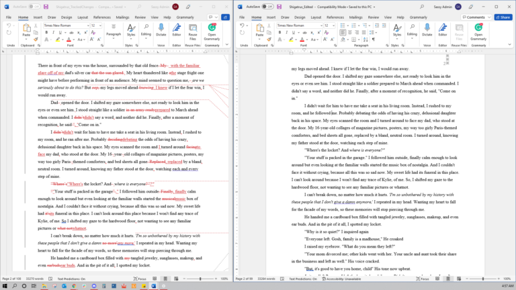Start Dictate in the right Word window
Viewport: 516px width, 290px height.
pos(427,30)
